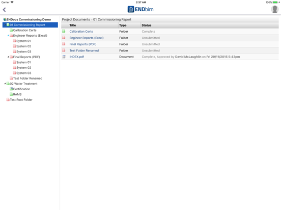Click red folder icon of Final Reports table row
This screenshot has width=281, height=211.
coord(64,44)
